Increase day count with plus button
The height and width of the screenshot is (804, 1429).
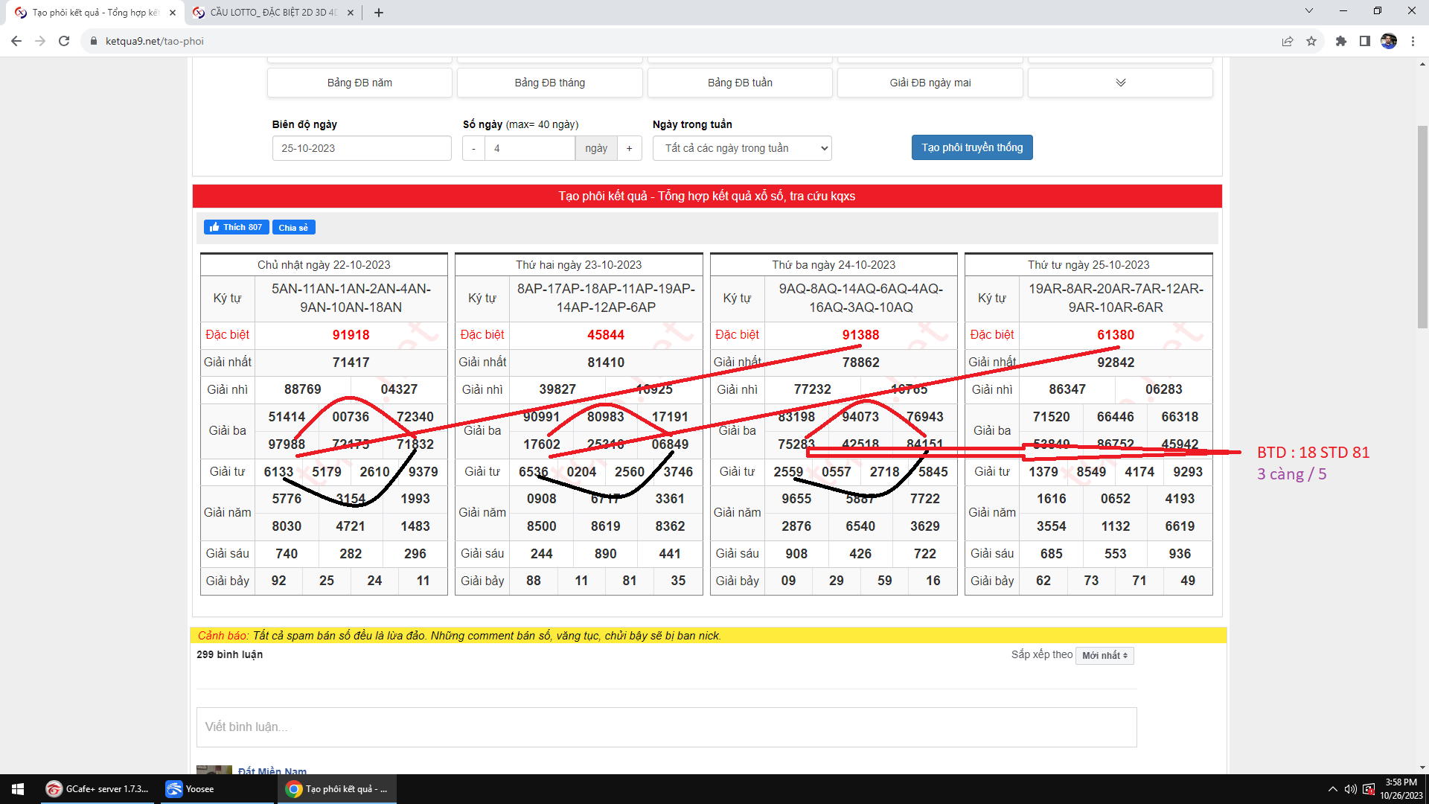(x=630, y=148)
